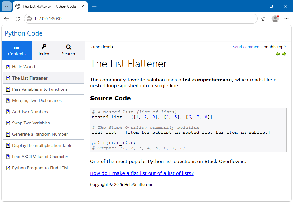Open the Hello World topic

pyautogui.click(x=43, y=67)
